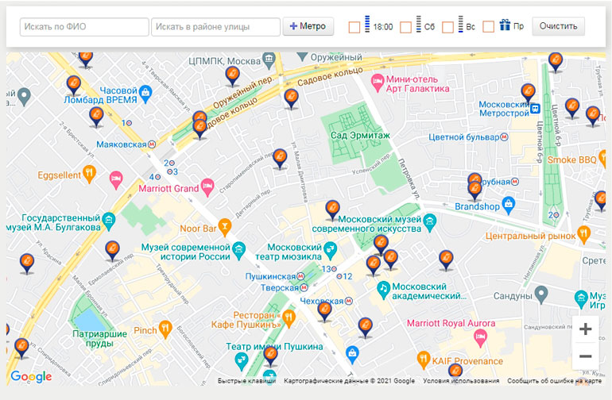
Task: Click the 'Сад Эрмитаж' park label
Action: (360, 136)
